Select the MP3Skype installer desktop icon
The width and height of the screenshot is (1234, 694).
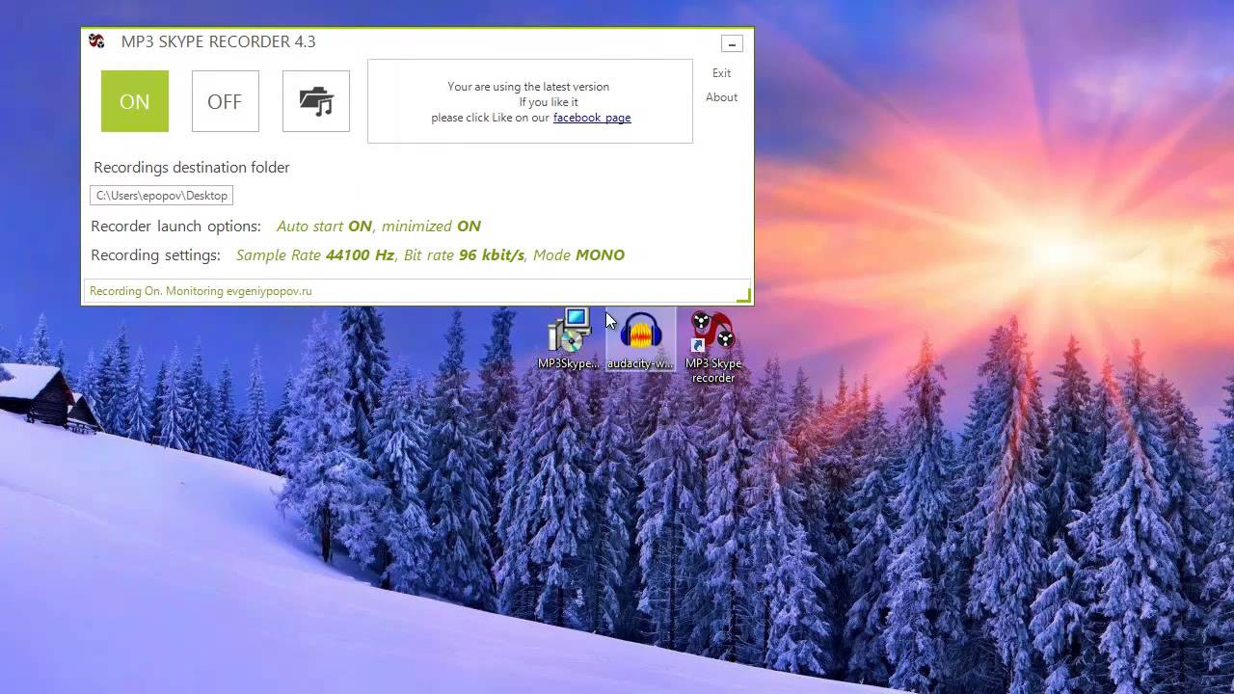(569, 340)
